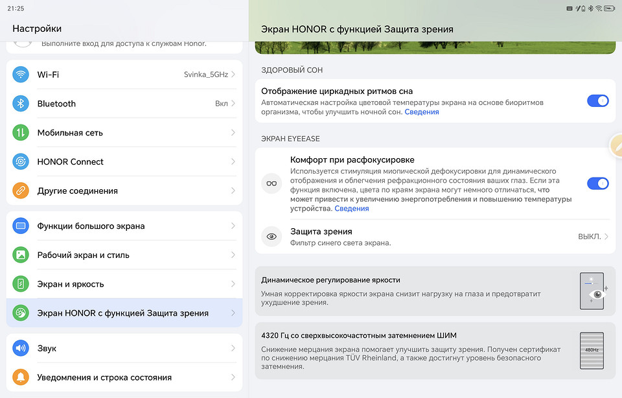Select the Другие соединения icon
The width and height of the screenshot is (622, 398).
tap(20, 191)
